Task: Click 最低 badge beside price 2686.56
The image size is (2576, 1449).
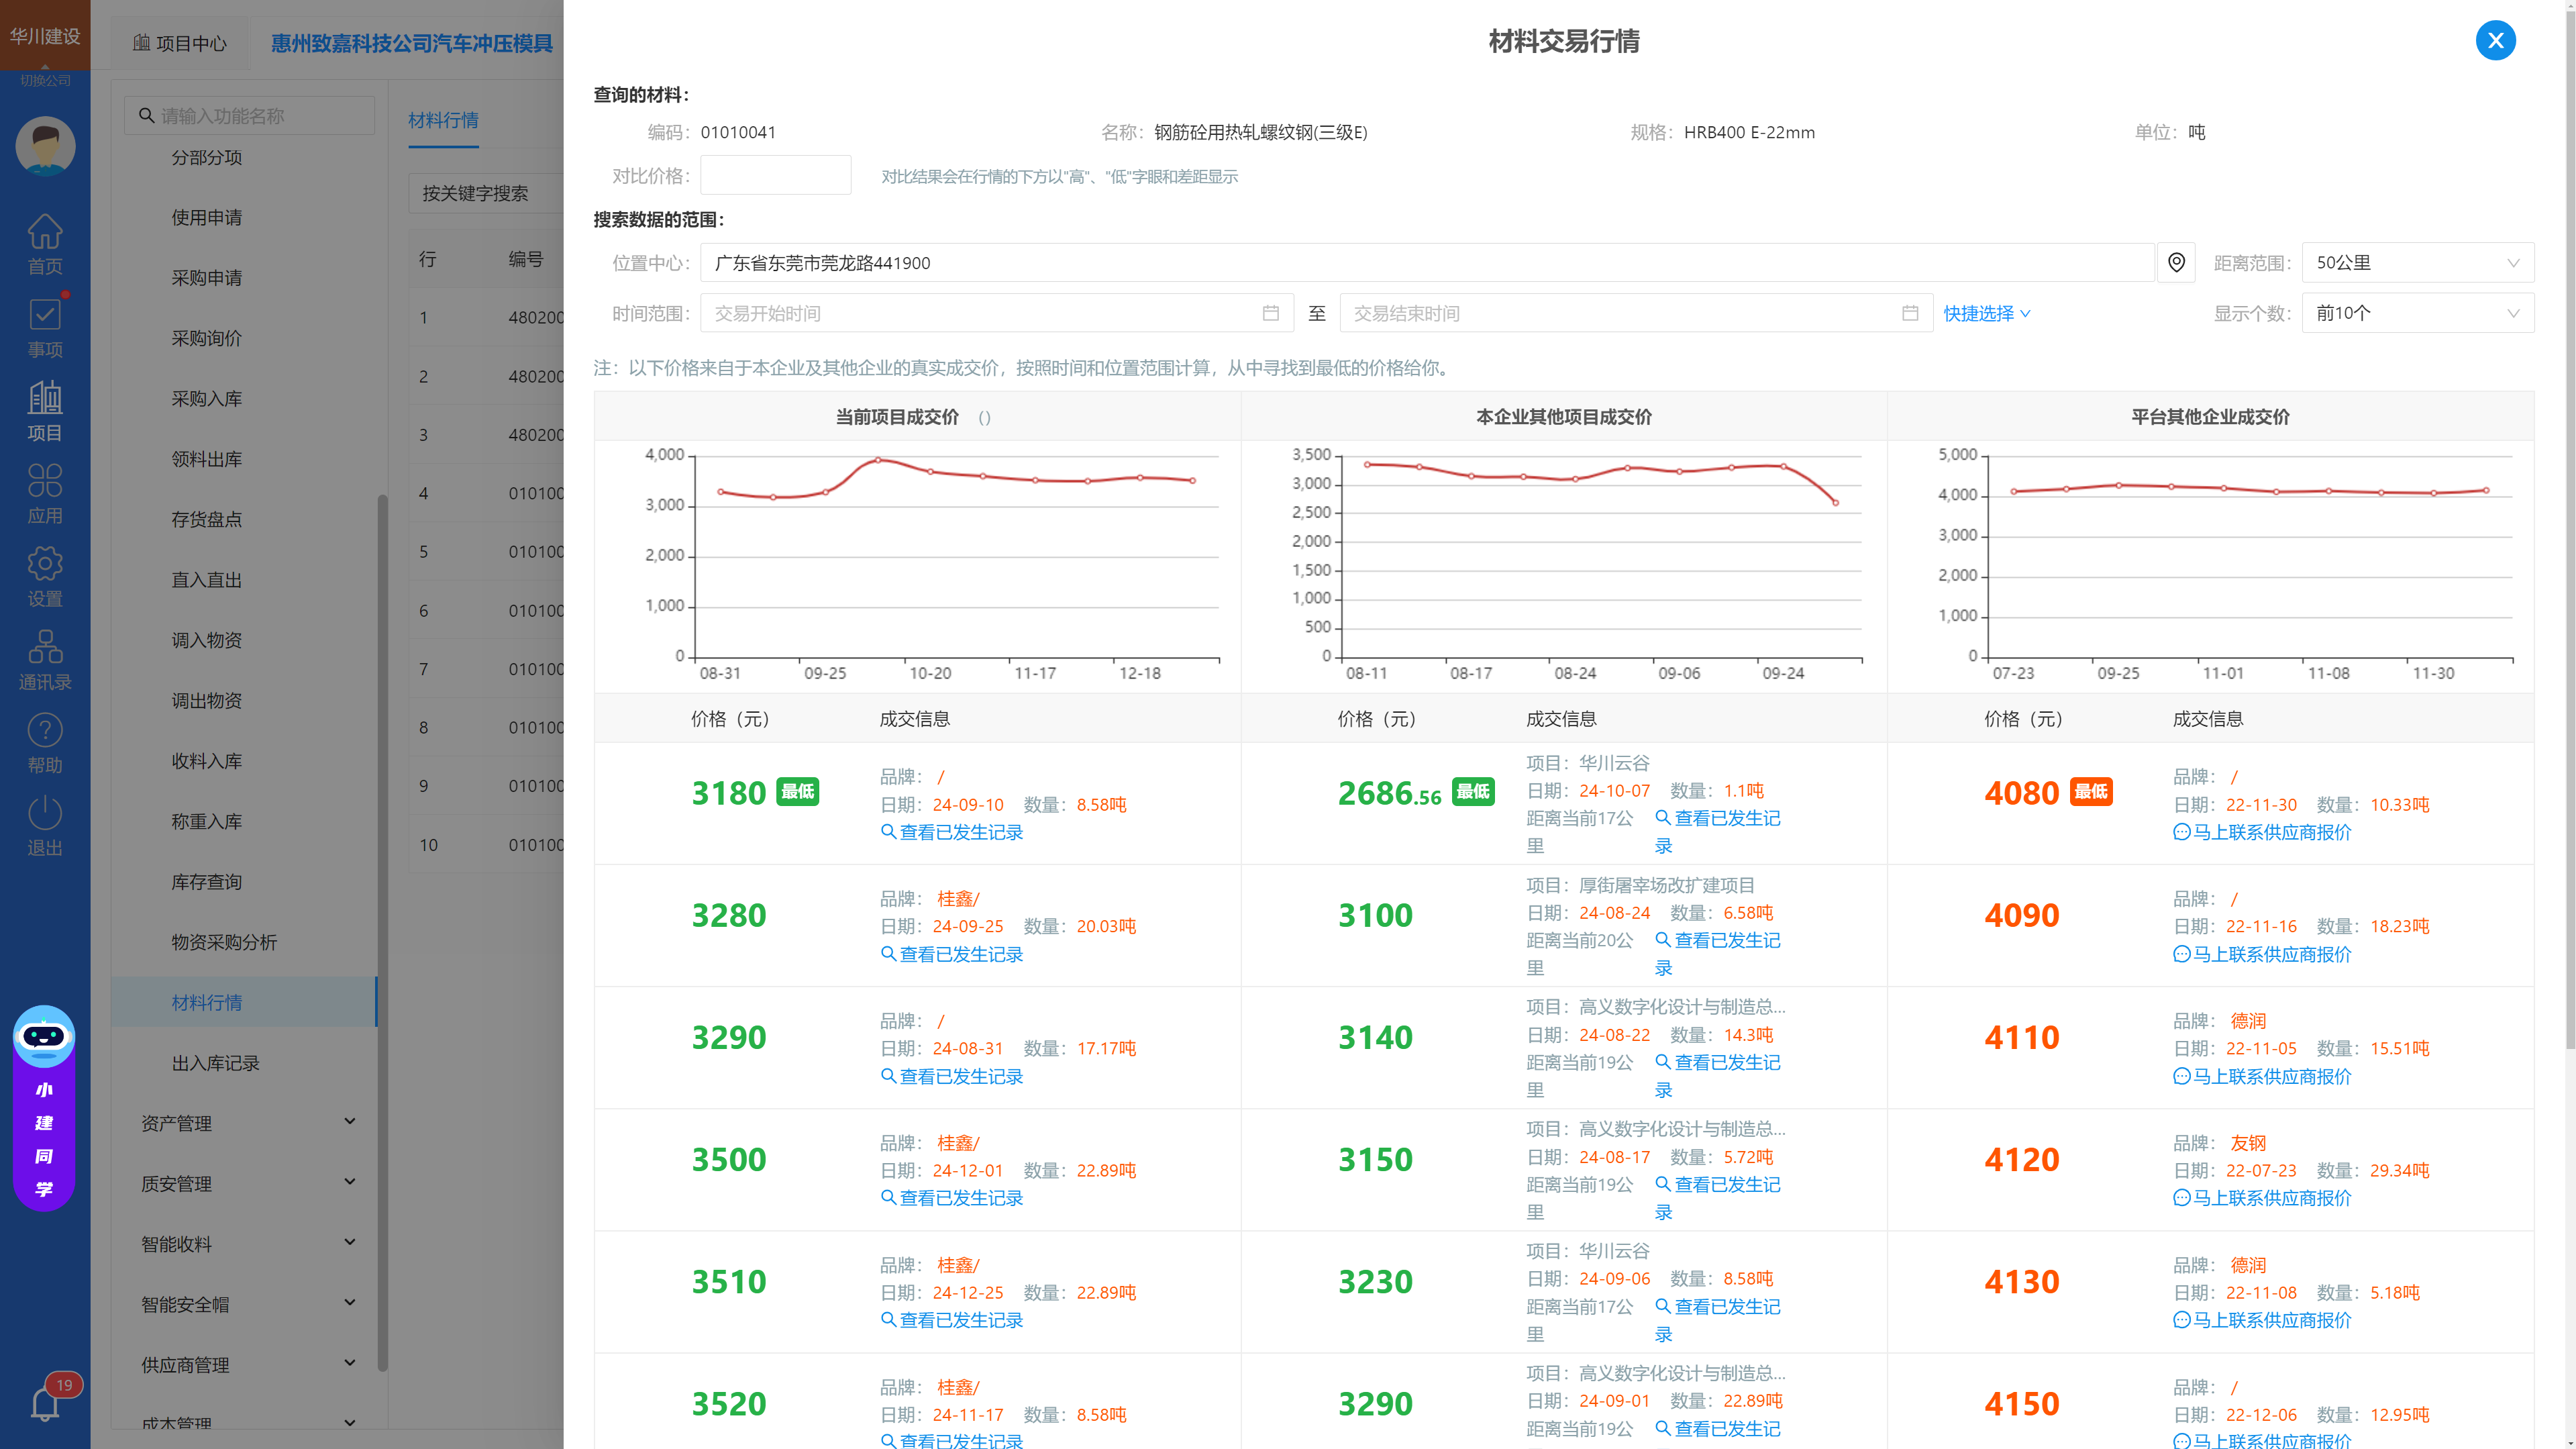Action: tap(1473, 792)
